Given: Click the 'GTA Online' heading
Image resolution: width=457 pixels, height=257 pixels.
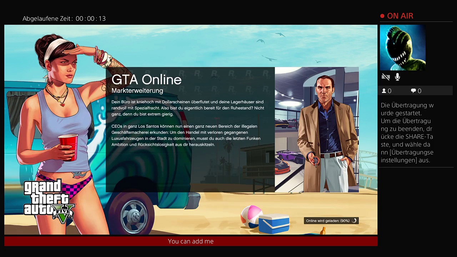Looking at the screenshot, I should pyautogui.click(x=146, y=80).
